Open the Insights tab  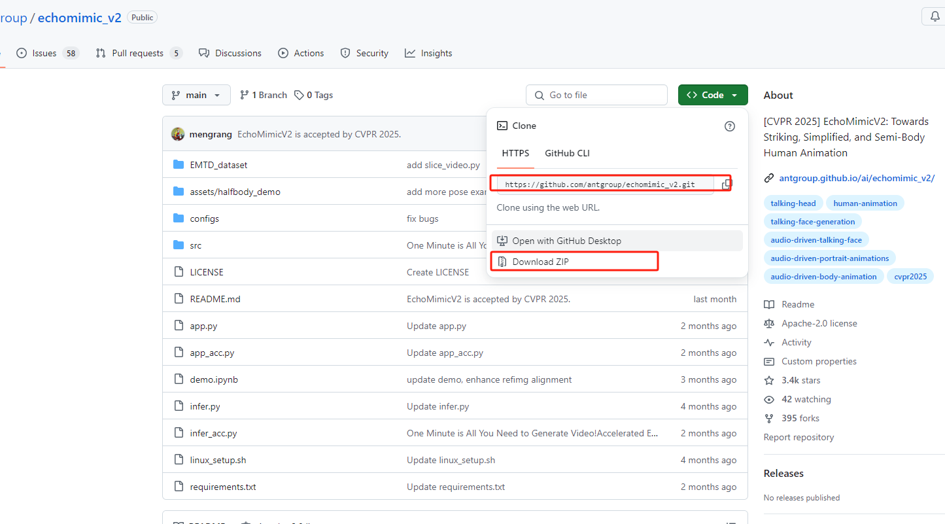point(428,53)
